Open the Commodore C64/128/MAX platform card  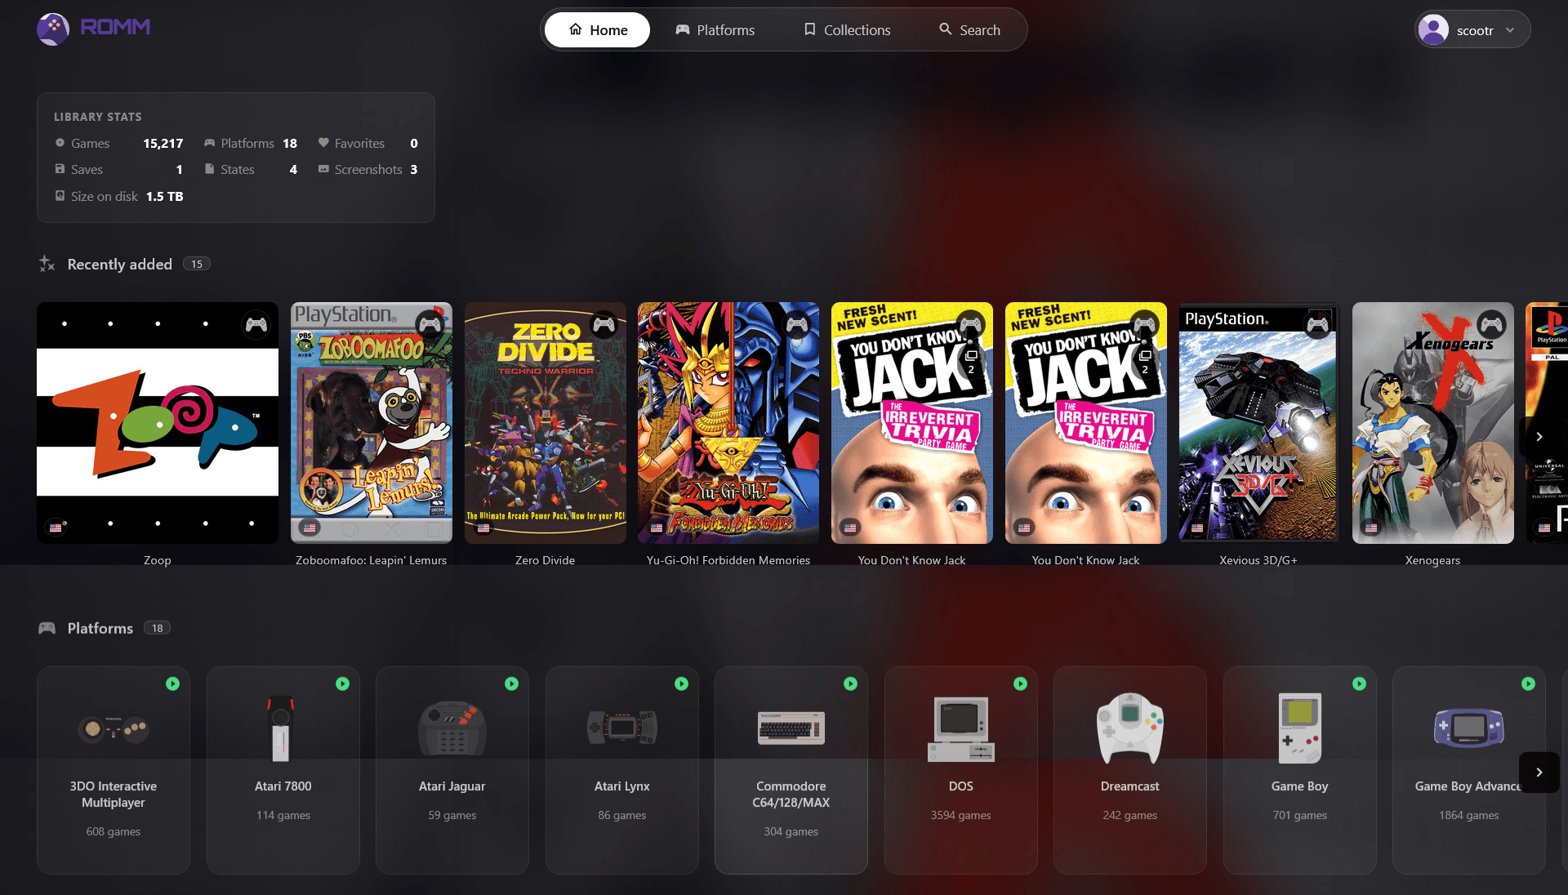click(x=791, y=770)
